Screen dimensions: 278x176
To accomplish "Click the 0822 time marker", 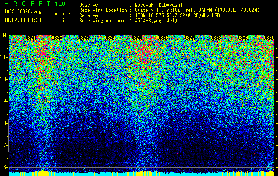I will (57, 38).
